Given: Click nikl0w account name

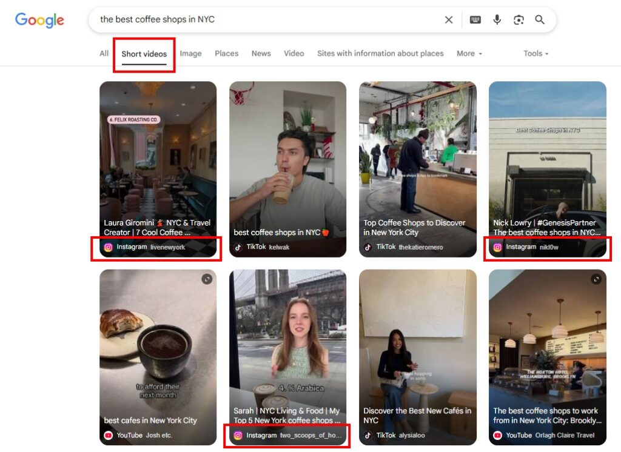Looking at the screenshot, I should (549, 247).
